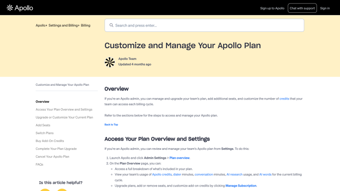Jump to Complete Your Plan Upgrade section
This screenshot has height=191, width=340.
click(56, 149)
